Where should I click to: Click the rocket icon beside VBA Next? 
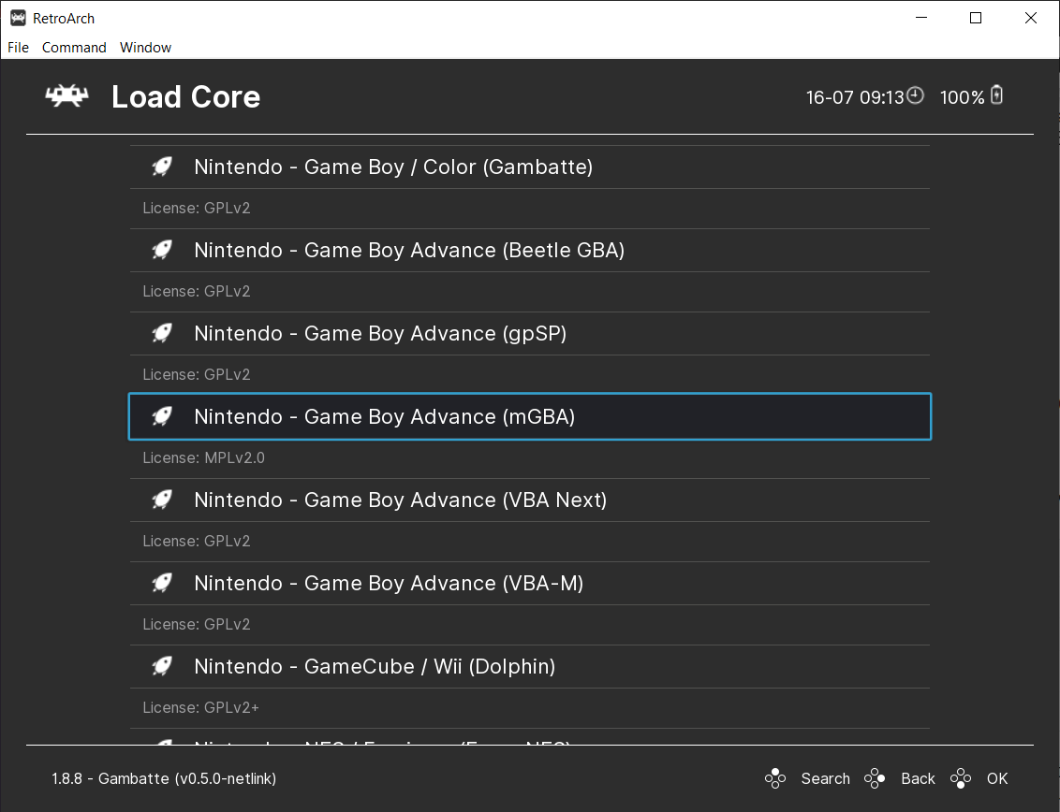pos(162,500)
